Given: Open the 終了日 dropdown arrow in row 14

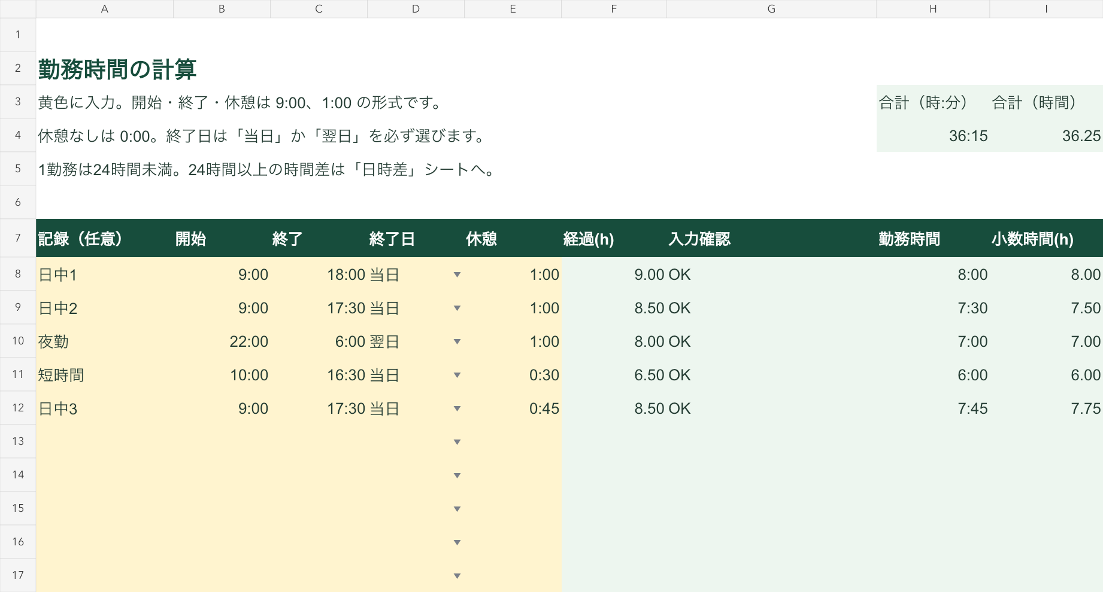Looking at the screenshot, I should coord(457,475).
